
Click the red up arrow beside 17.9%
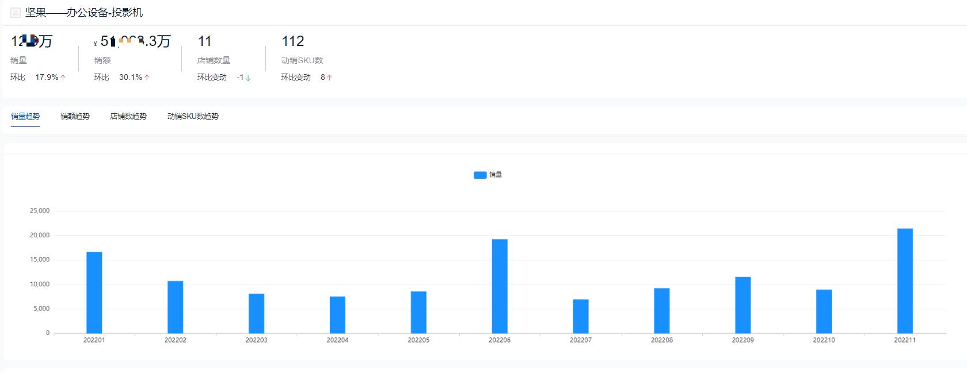pyautogui.click(x=63, y=78)
